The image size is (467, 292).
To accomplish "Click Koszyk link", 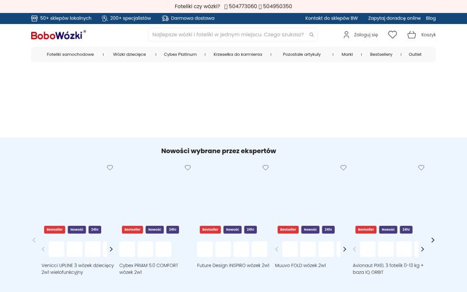I will (x=429, y=35).
